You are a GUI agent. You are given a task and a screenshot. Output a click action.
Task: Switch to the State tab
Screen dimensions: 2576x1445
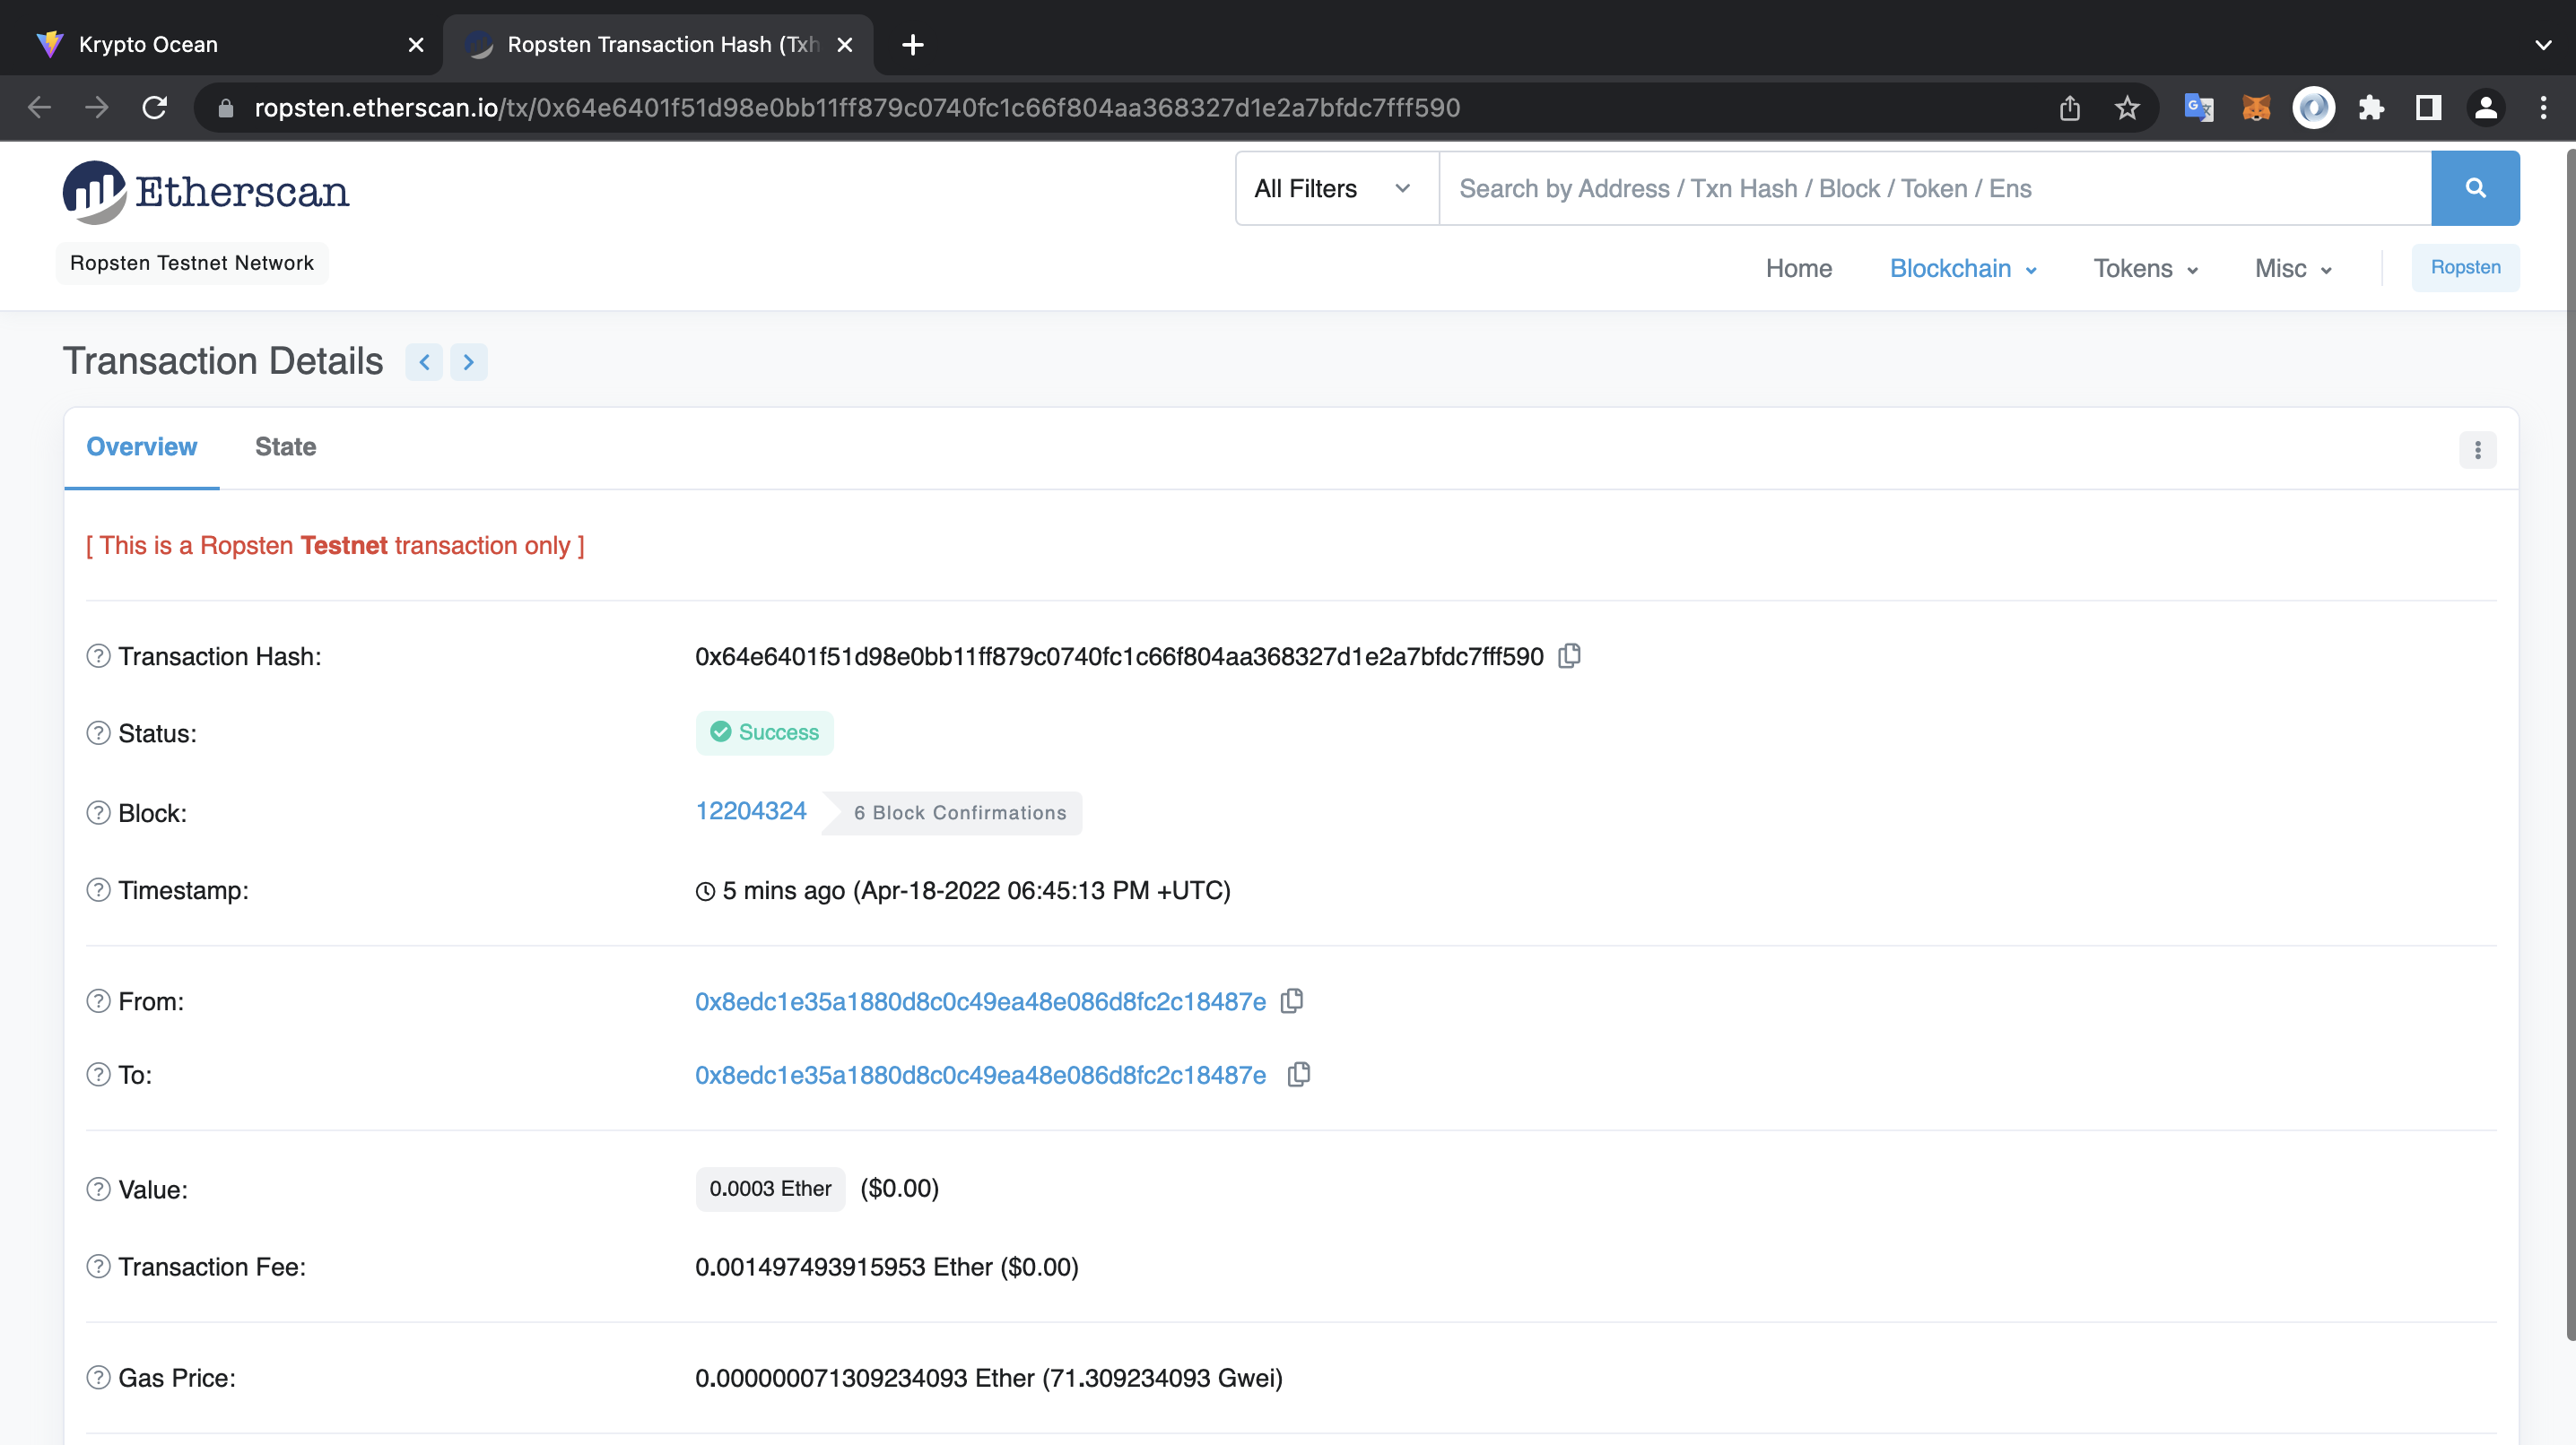pyautogui.click(x=285, y=446)
